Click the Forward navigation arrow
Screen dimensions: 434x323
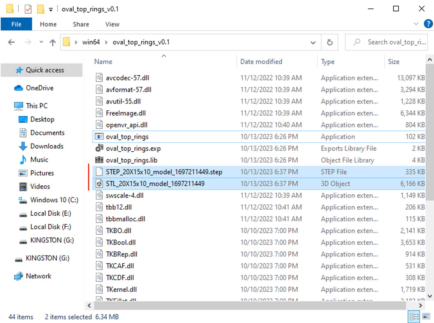(28, 42)
